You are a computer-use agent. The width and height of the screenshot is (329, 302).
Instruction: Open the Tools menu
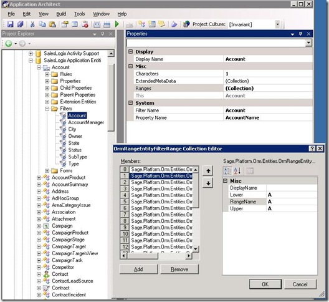(x=80, y=14)
